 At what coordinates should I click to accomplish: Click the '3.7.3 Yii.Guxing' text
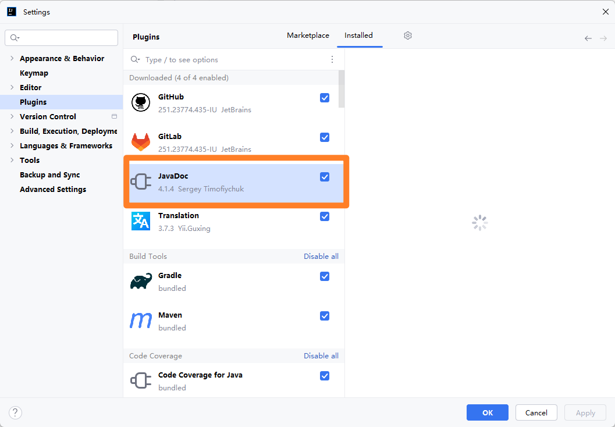pos(184,229)
